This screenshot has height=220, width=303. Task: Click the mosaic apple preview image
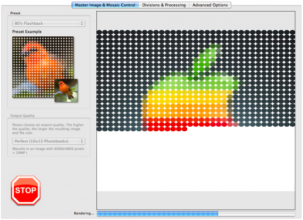coord(196,81)
